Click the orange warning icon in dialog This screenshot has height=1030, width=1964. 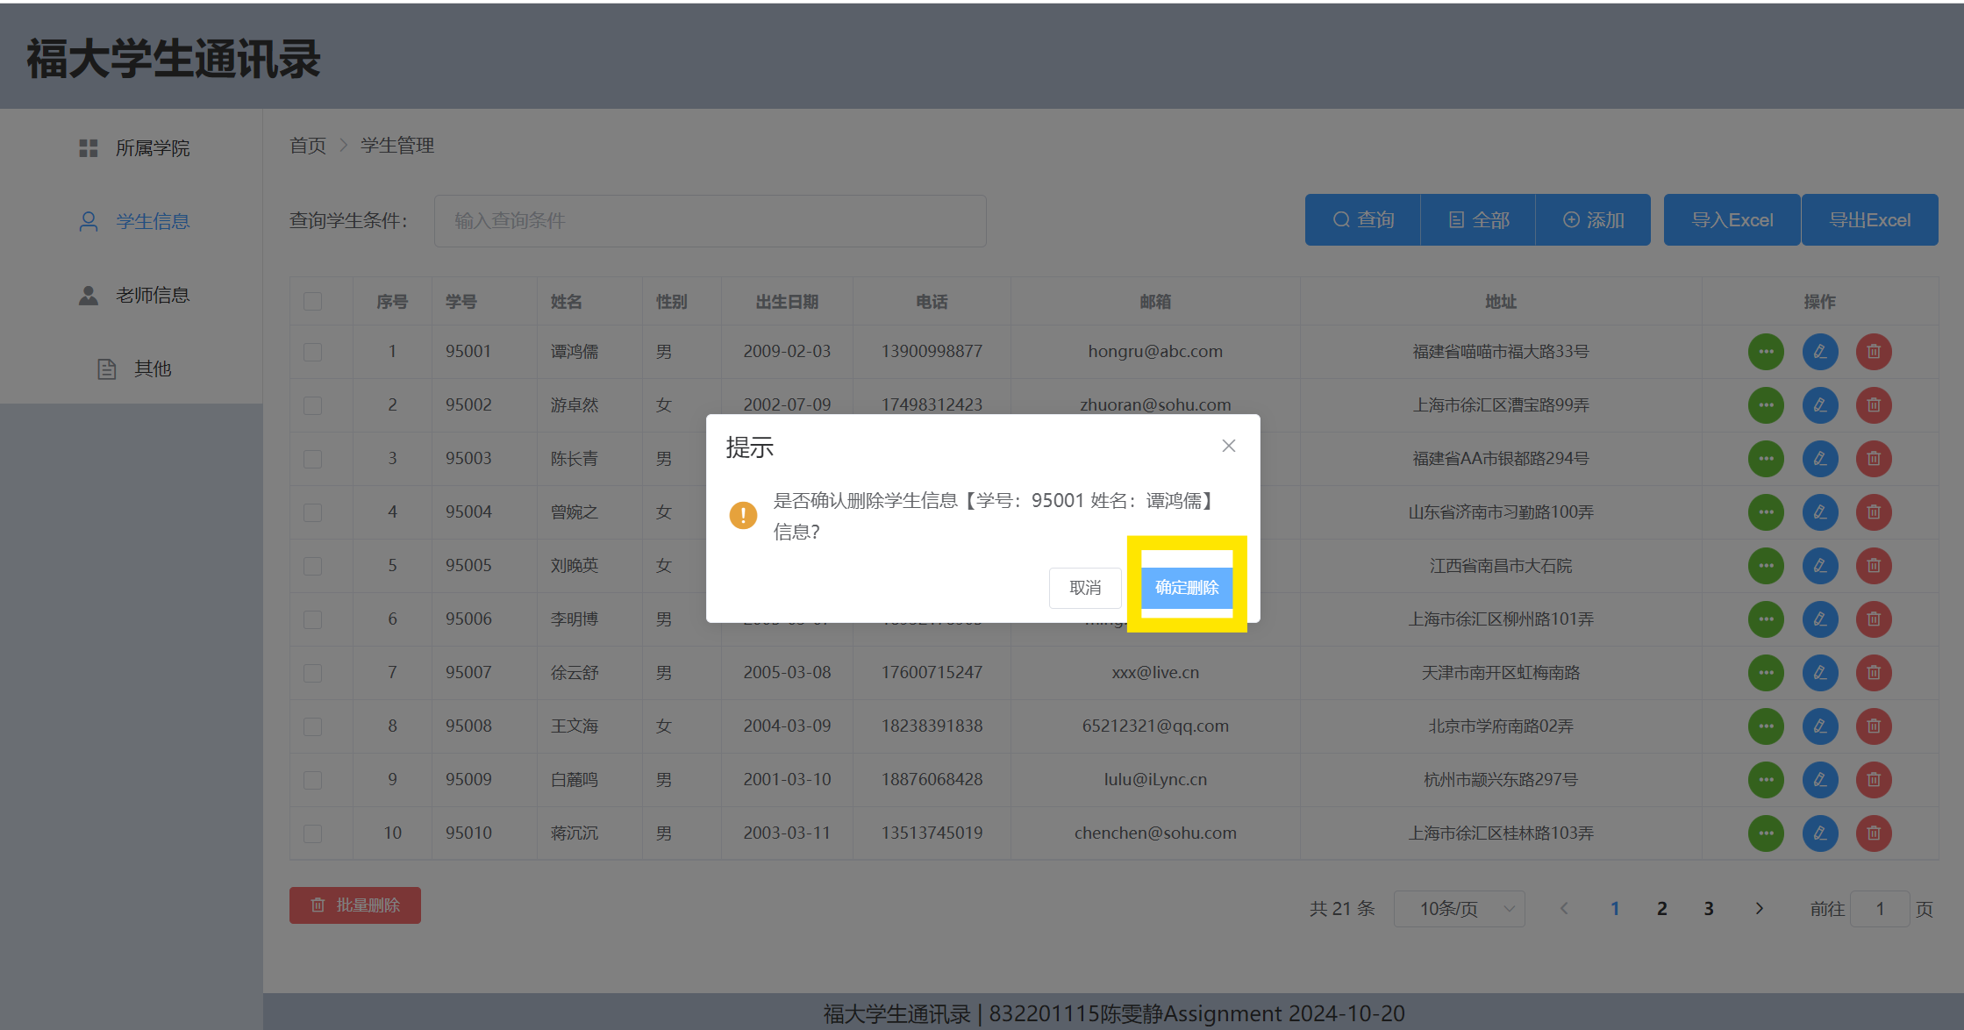pos(743,515)
